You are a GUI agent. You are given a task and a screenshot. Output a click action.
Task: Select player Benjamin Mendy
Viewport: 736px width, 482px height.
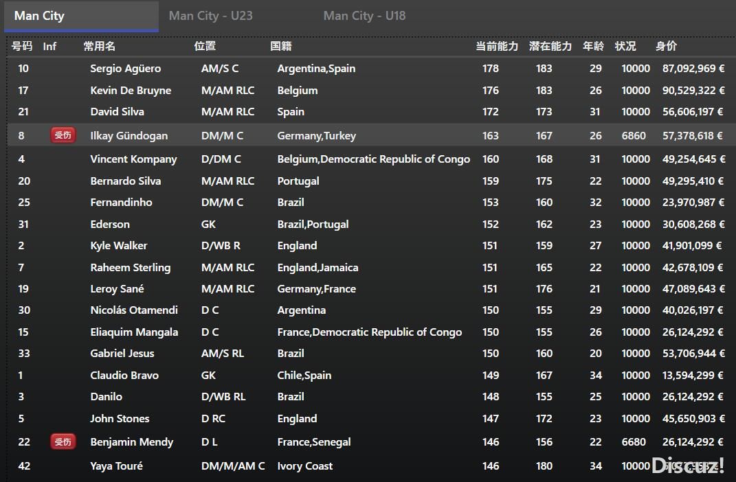coord(131,441)
